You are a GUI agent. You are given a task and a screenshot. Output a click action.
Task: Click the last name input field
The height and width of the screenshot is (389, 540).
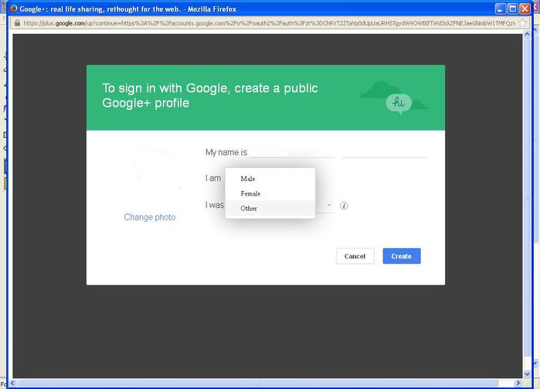point(385,152)
